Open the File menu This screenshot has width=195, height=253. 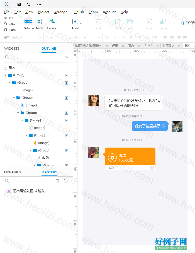7,12
